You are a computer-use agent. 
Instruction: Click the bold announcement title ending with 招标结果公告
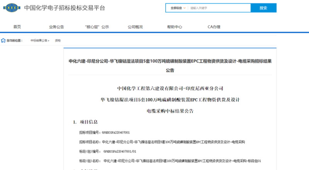coord(170,66)
